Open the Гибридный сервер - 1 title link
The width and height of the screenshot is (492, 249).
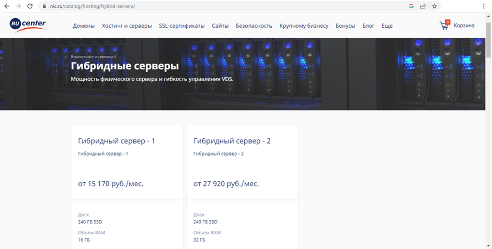116,141
